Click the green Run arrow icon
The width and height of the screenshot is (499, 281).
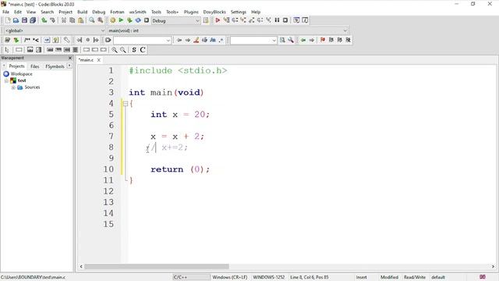[x=121, y=20]
